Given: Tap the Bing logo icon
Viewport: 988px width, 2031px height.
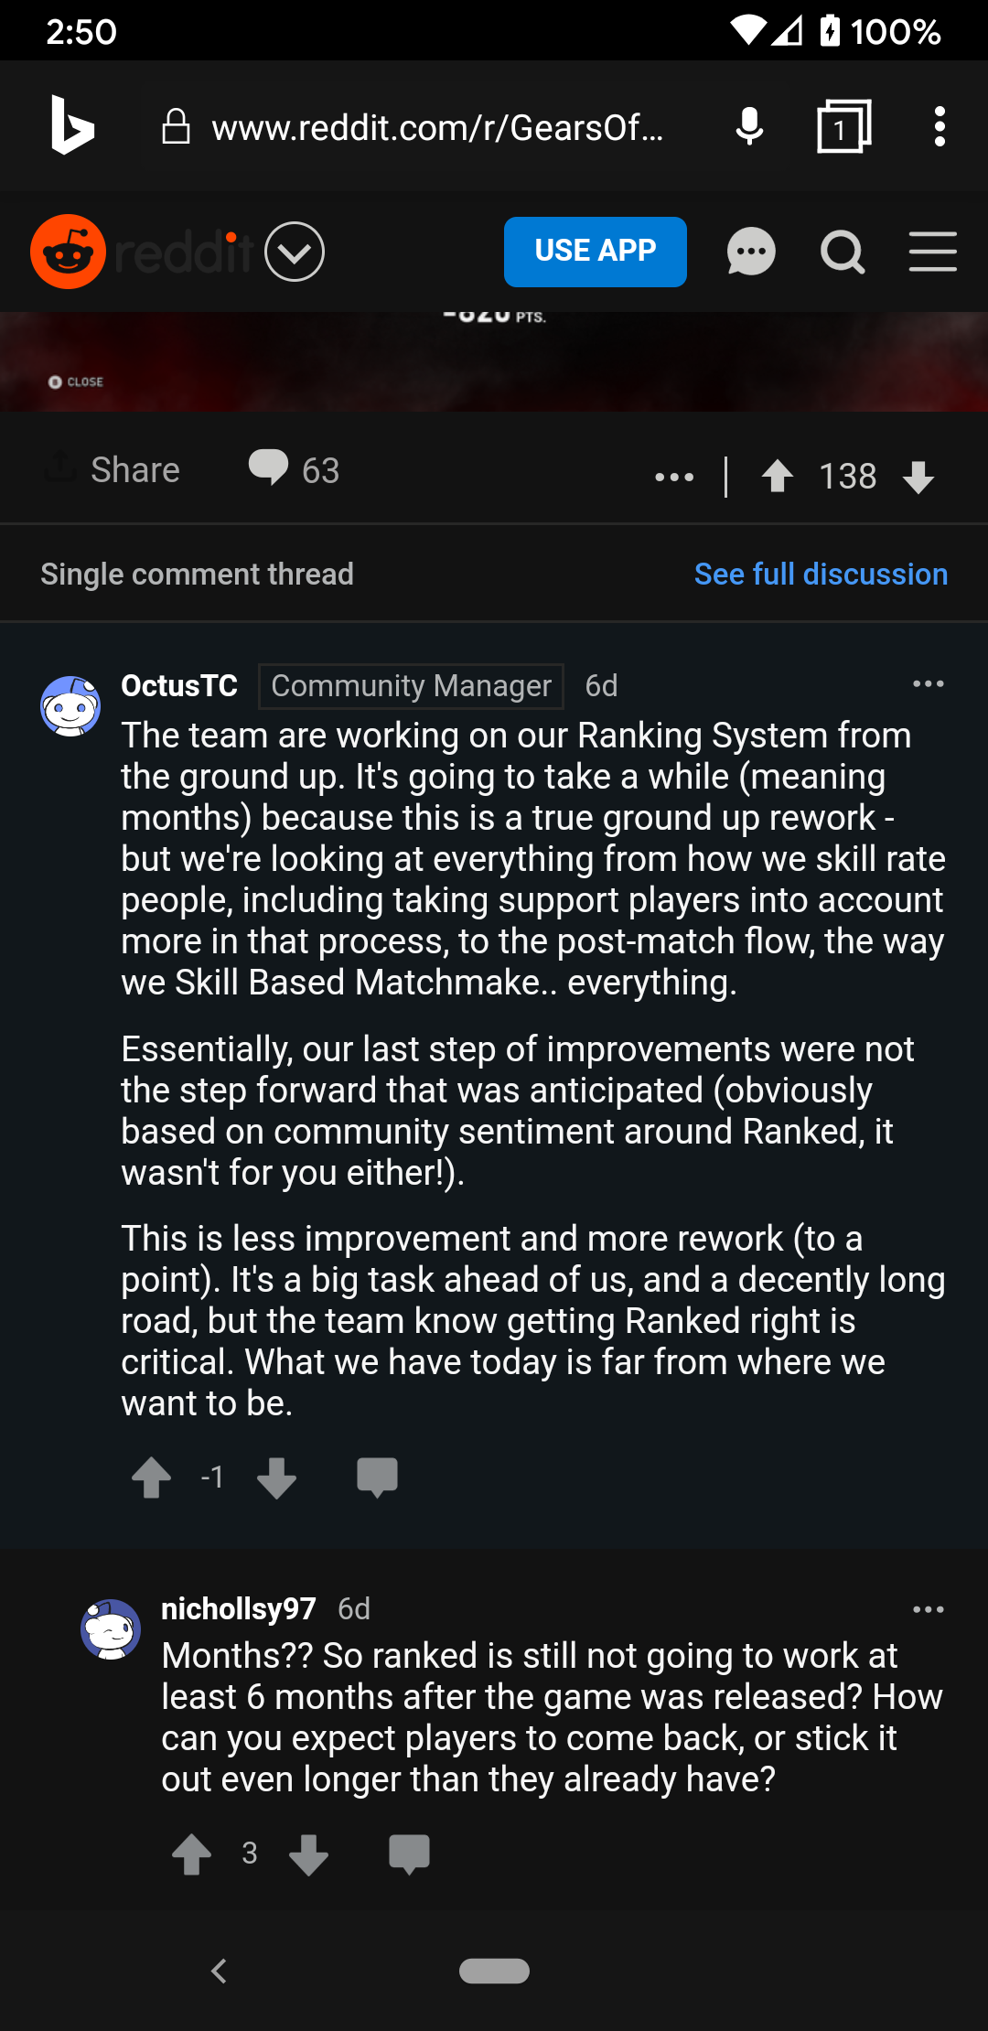Looking at the screenshot, I should (x=72, y=126).
